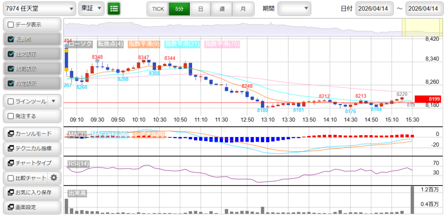Viewport: 446px width, 216px height.
Task: Uncheck the 転換点 checkbox
Action: 11,39
